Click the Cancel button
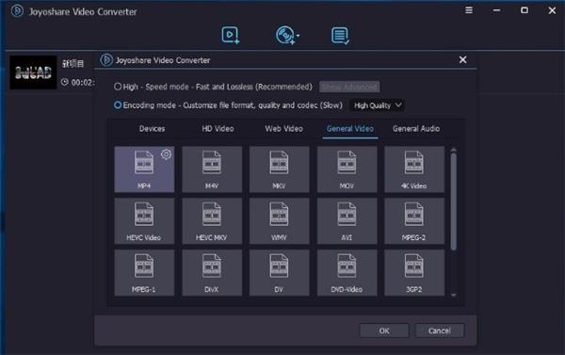 tap(439, 331)
